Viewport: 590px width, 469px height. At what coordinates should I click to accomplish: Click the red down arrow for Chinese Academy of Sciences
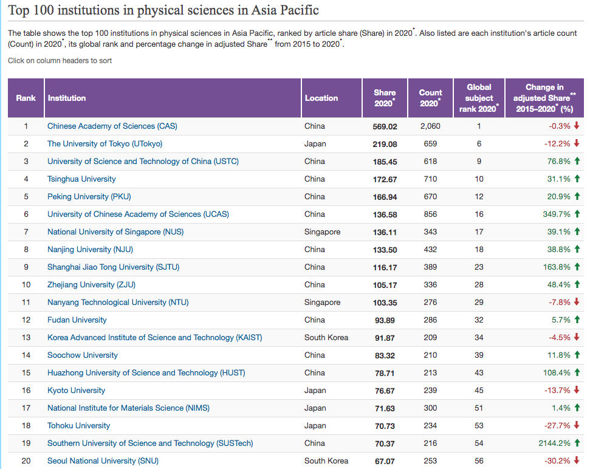577,126
